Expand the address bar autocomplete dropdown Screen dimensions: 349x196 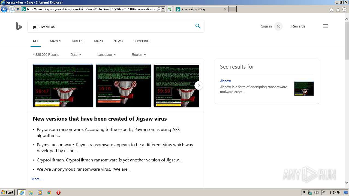pos(163,9)
